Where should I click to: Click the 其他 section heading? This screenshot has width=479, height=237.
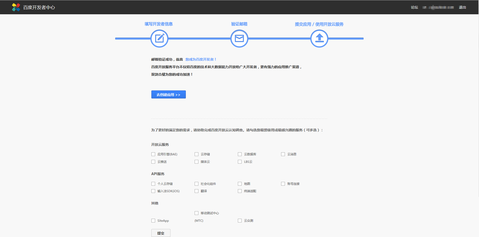point(155,203)
